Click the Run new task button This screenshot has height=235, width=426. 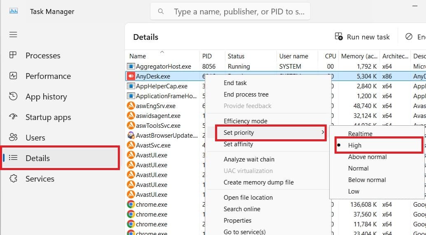point(362,37)
